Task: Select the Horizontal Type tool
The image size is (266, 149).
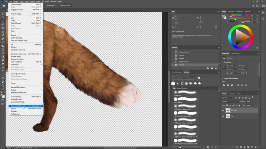Action: [x=3, y=71]
